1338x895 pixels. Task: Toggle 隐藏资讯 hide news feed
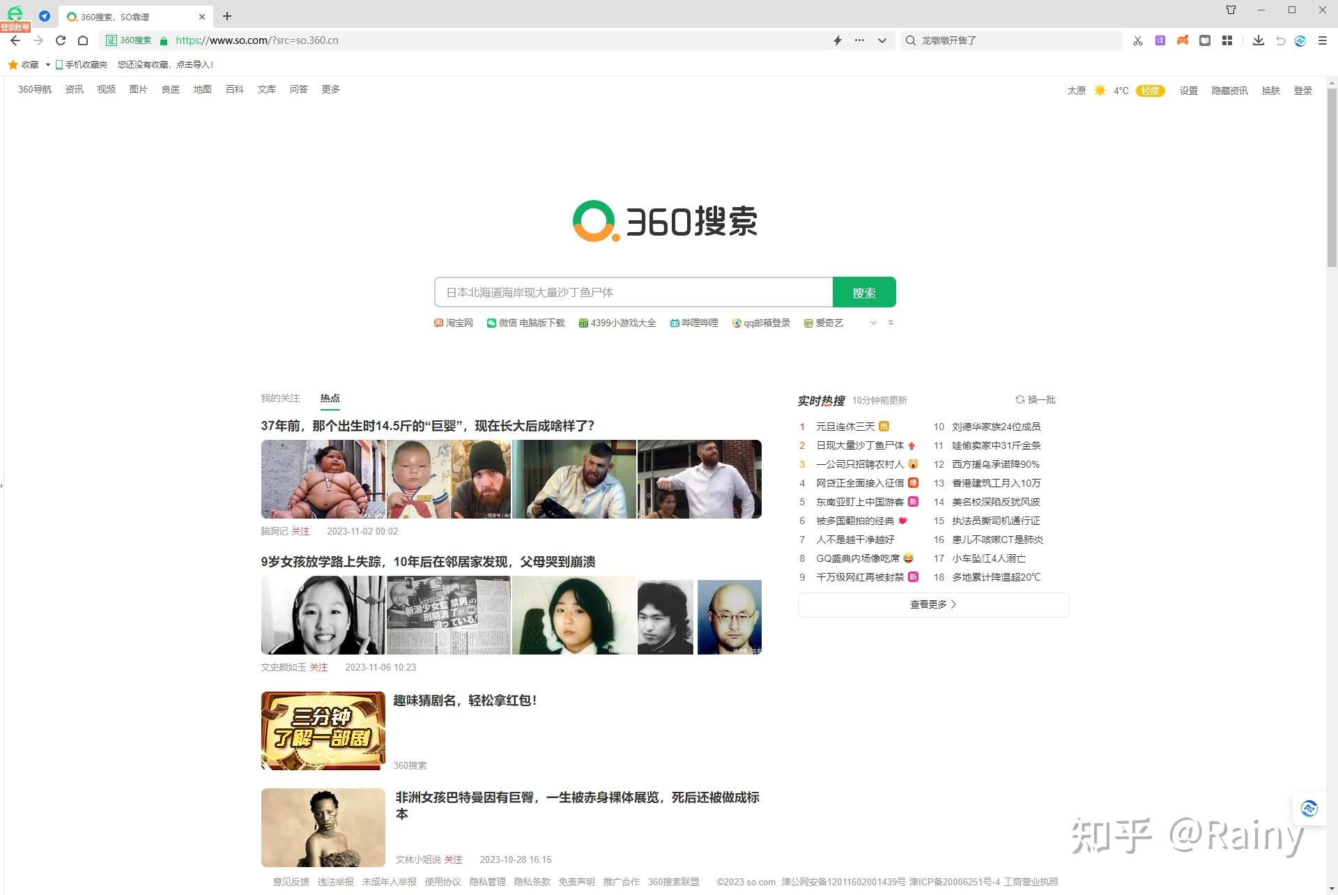pyautogui.click(x=1229, y=91)
